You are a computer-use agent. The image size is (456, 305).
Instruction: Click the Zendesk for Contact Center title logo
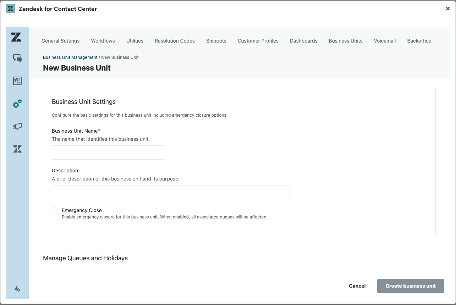pos(11,9)
